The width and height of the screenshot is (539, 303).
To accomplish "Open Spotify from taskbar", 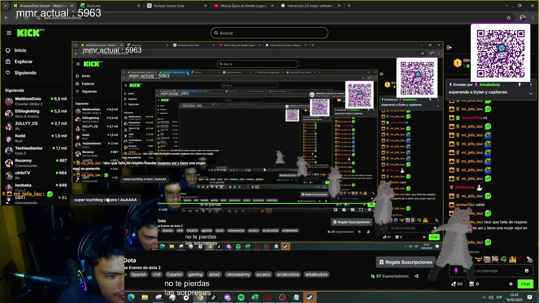I will point(241,298).
